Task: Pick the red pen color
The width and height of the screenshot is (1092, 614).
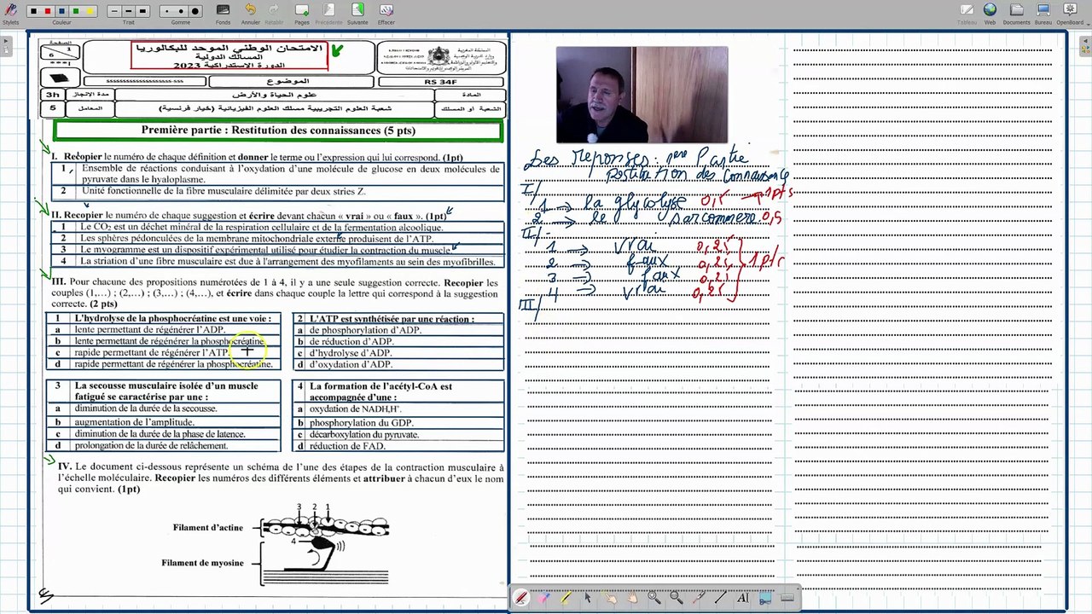Action: coord(48,11)
